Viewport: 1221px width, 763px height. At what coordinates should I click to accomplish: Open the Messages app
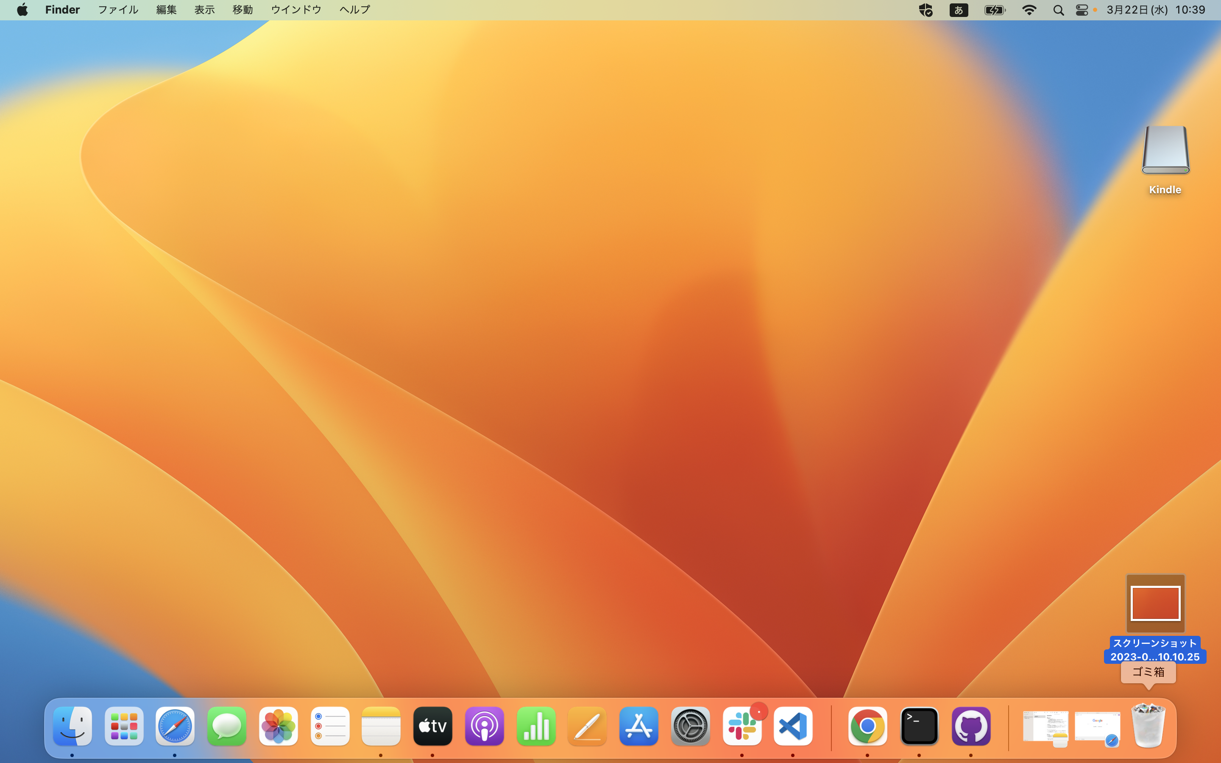(226, 726)
